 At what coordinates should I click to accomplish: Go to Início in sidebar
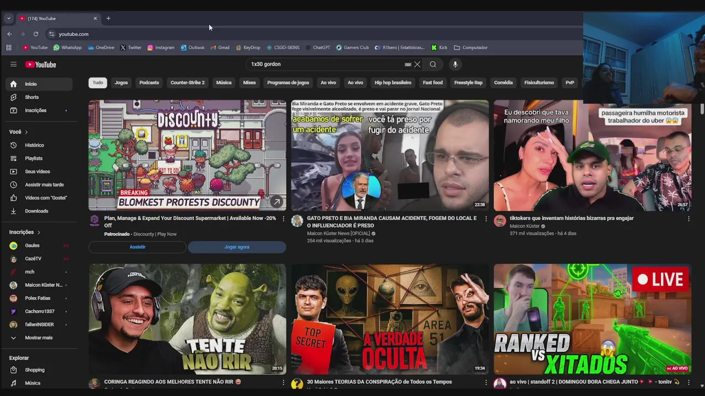click(39, 84)
